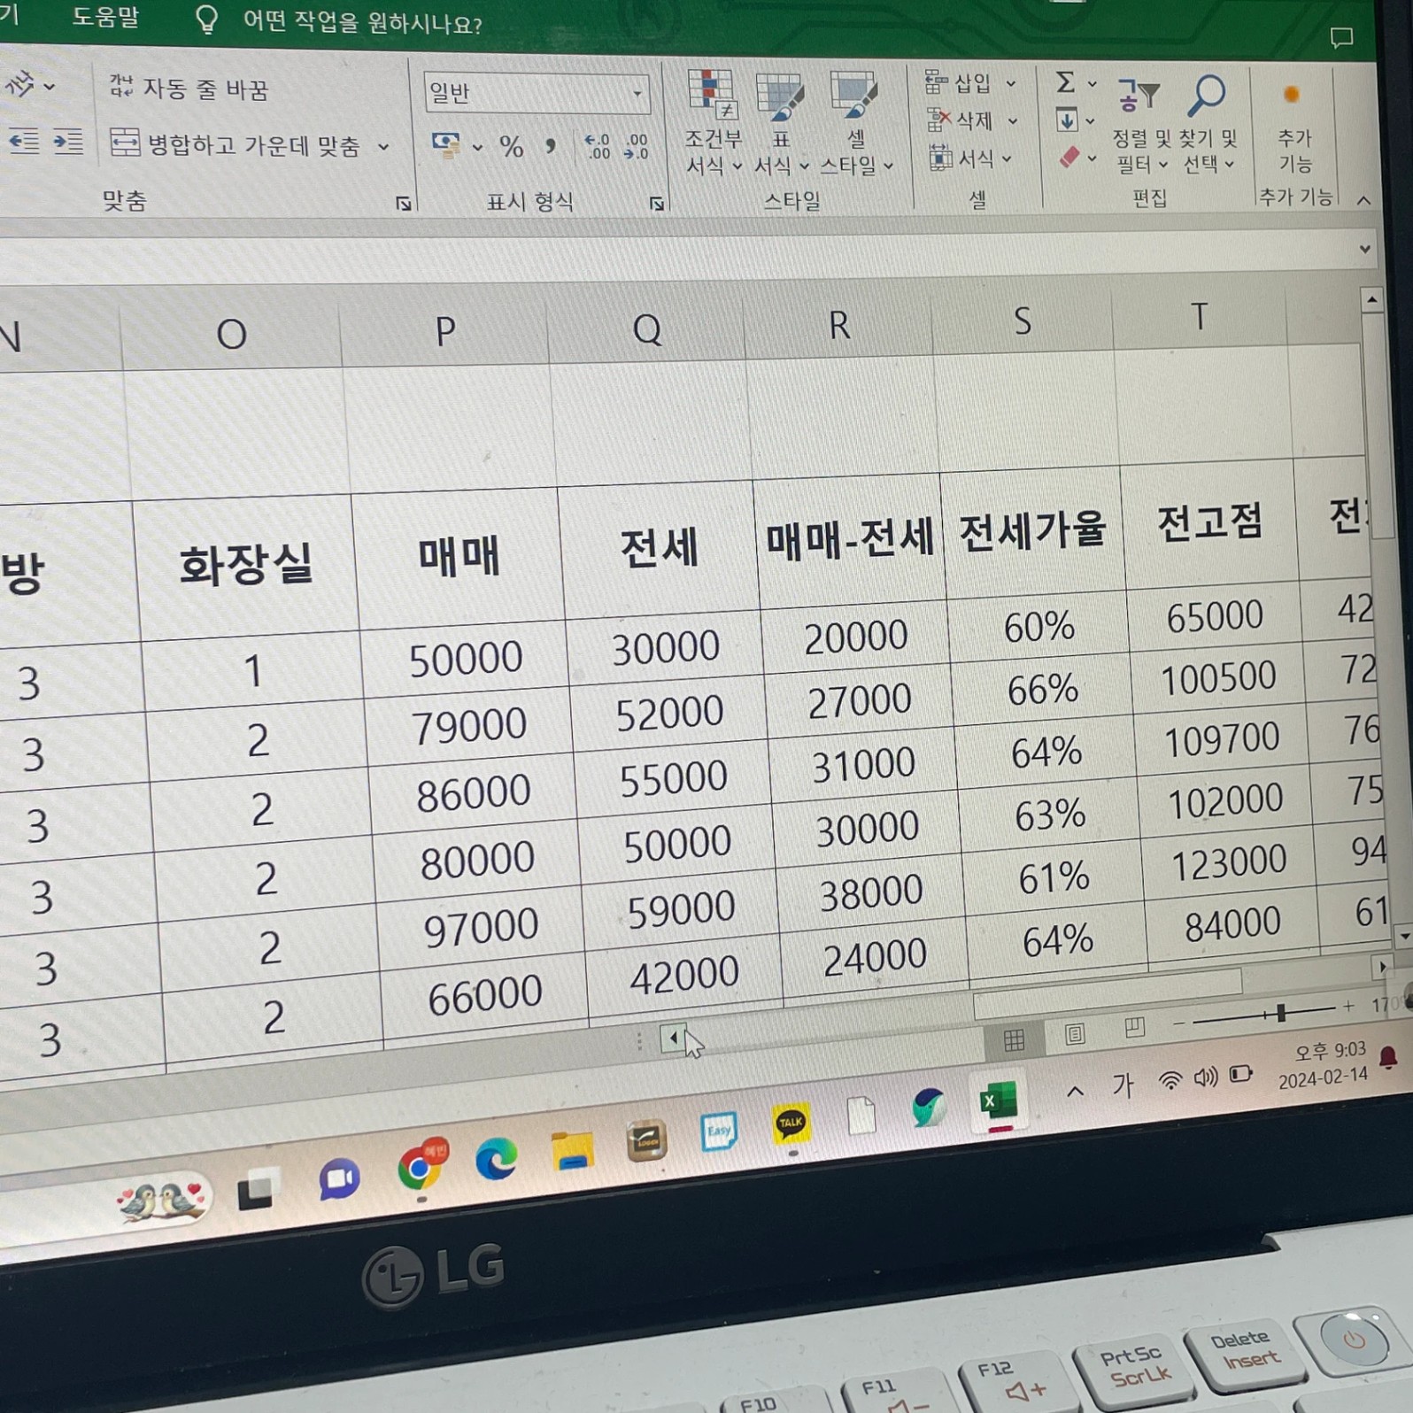Viewport: 1413px width, 1413px height.
Task: Click the AutoSum sigma icon
Action: (1065, 82)
